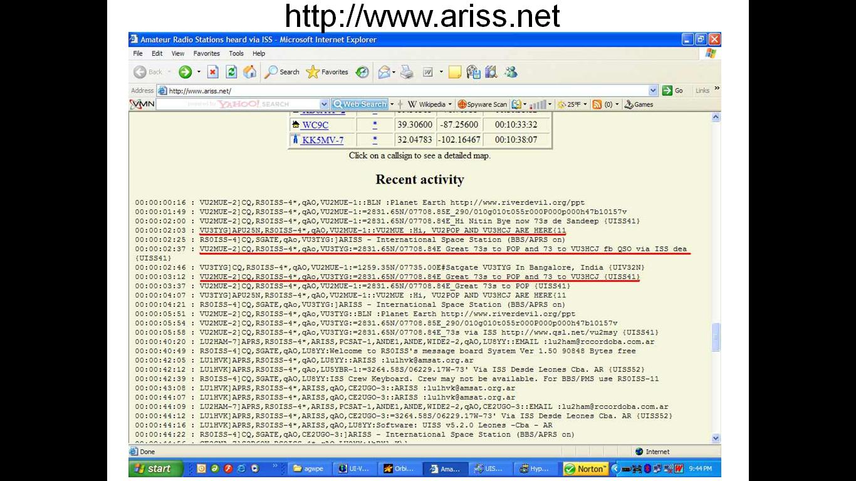Expand the RSS (0) dropdown arrow
Screen dimensions: 856x481
pyautogui.click(x=617, y=105)
